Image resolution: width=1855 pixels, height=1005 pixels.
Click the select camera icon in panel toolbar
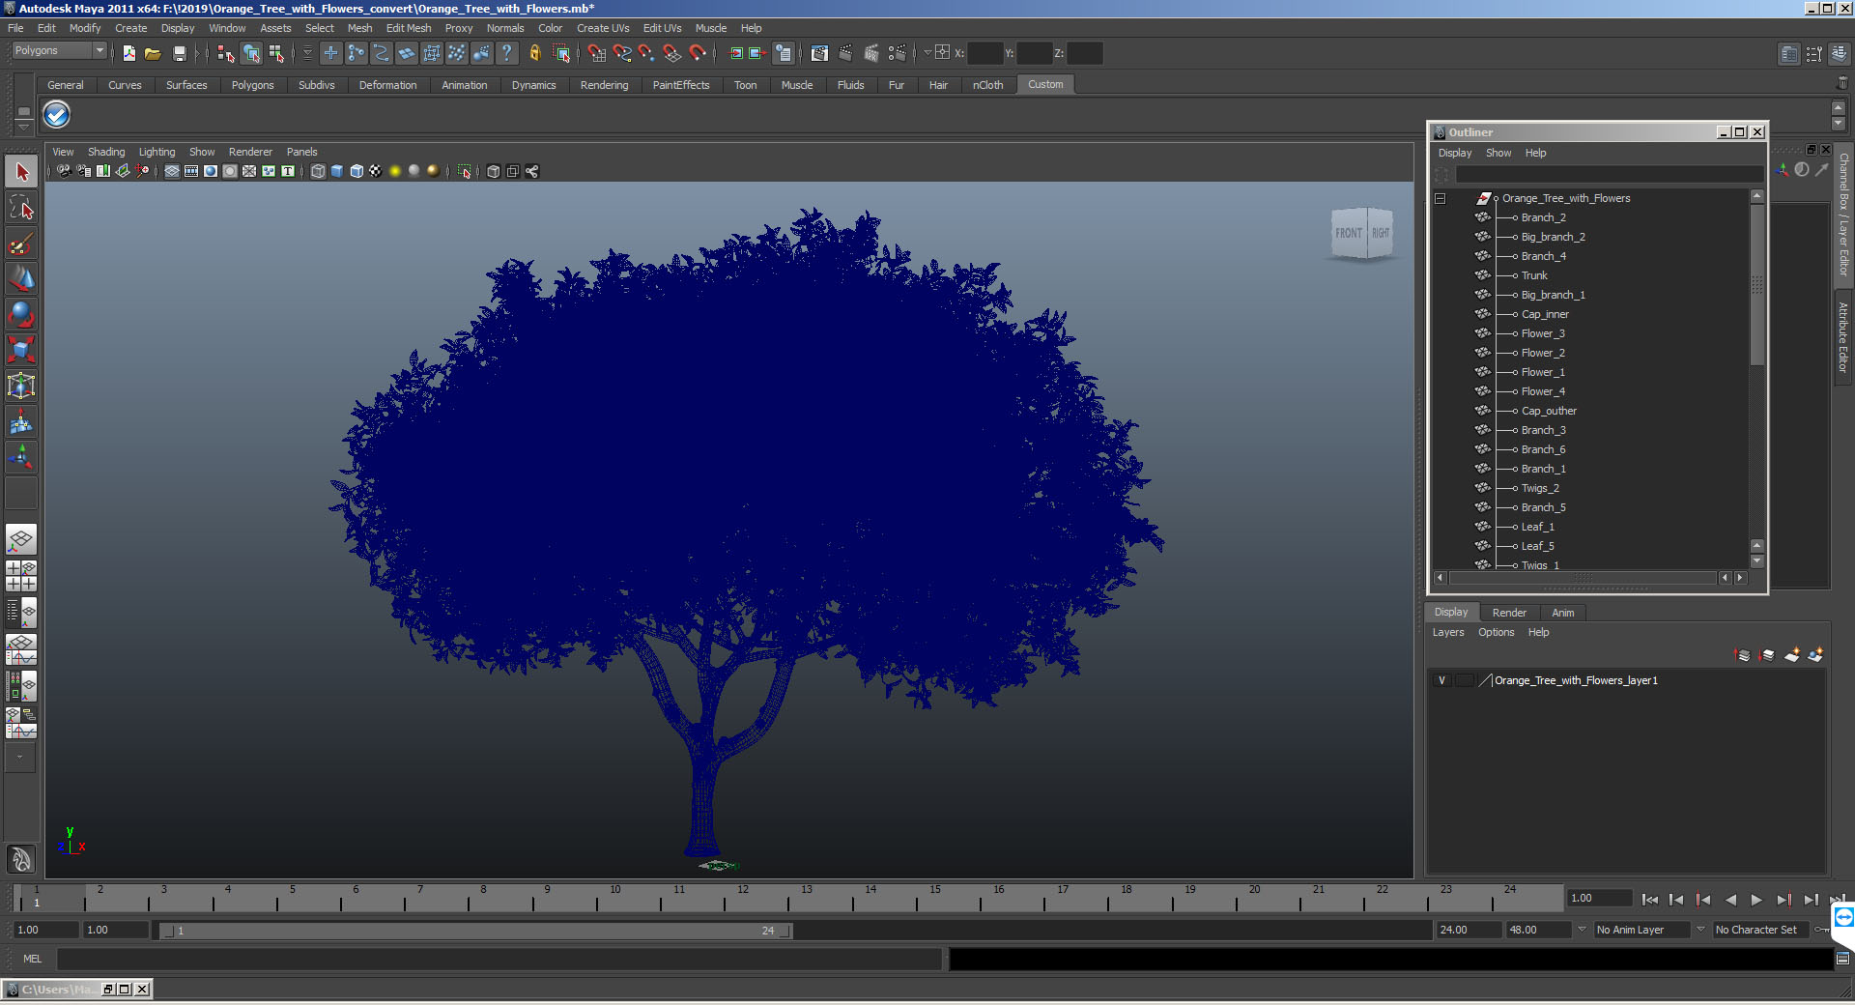click(x=64, y=171)
